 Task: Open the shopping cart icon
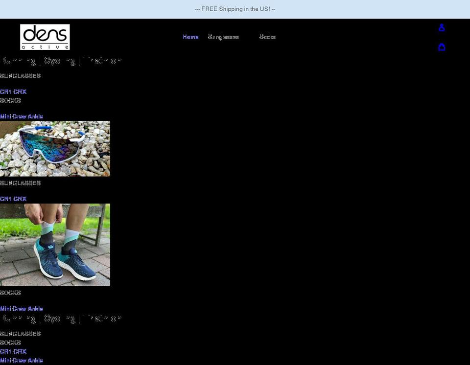click(x=442, y=47)
